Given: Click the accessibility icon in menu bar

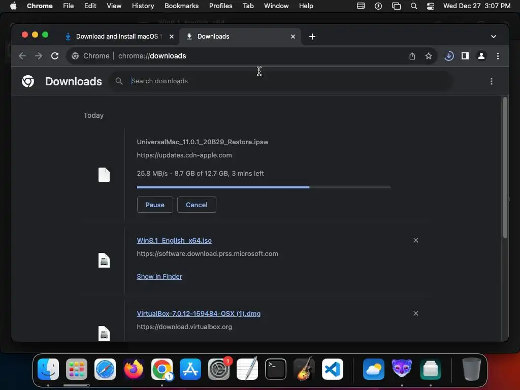Looking at the screenshot, I should 378,6.
